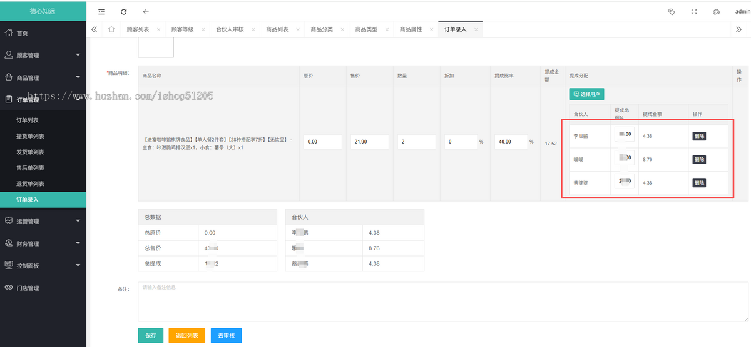Expand the 运营管理 sidebar menu
Image resolution: width=751 pixels, height=347 pixels.
click(x=43, y=221)
